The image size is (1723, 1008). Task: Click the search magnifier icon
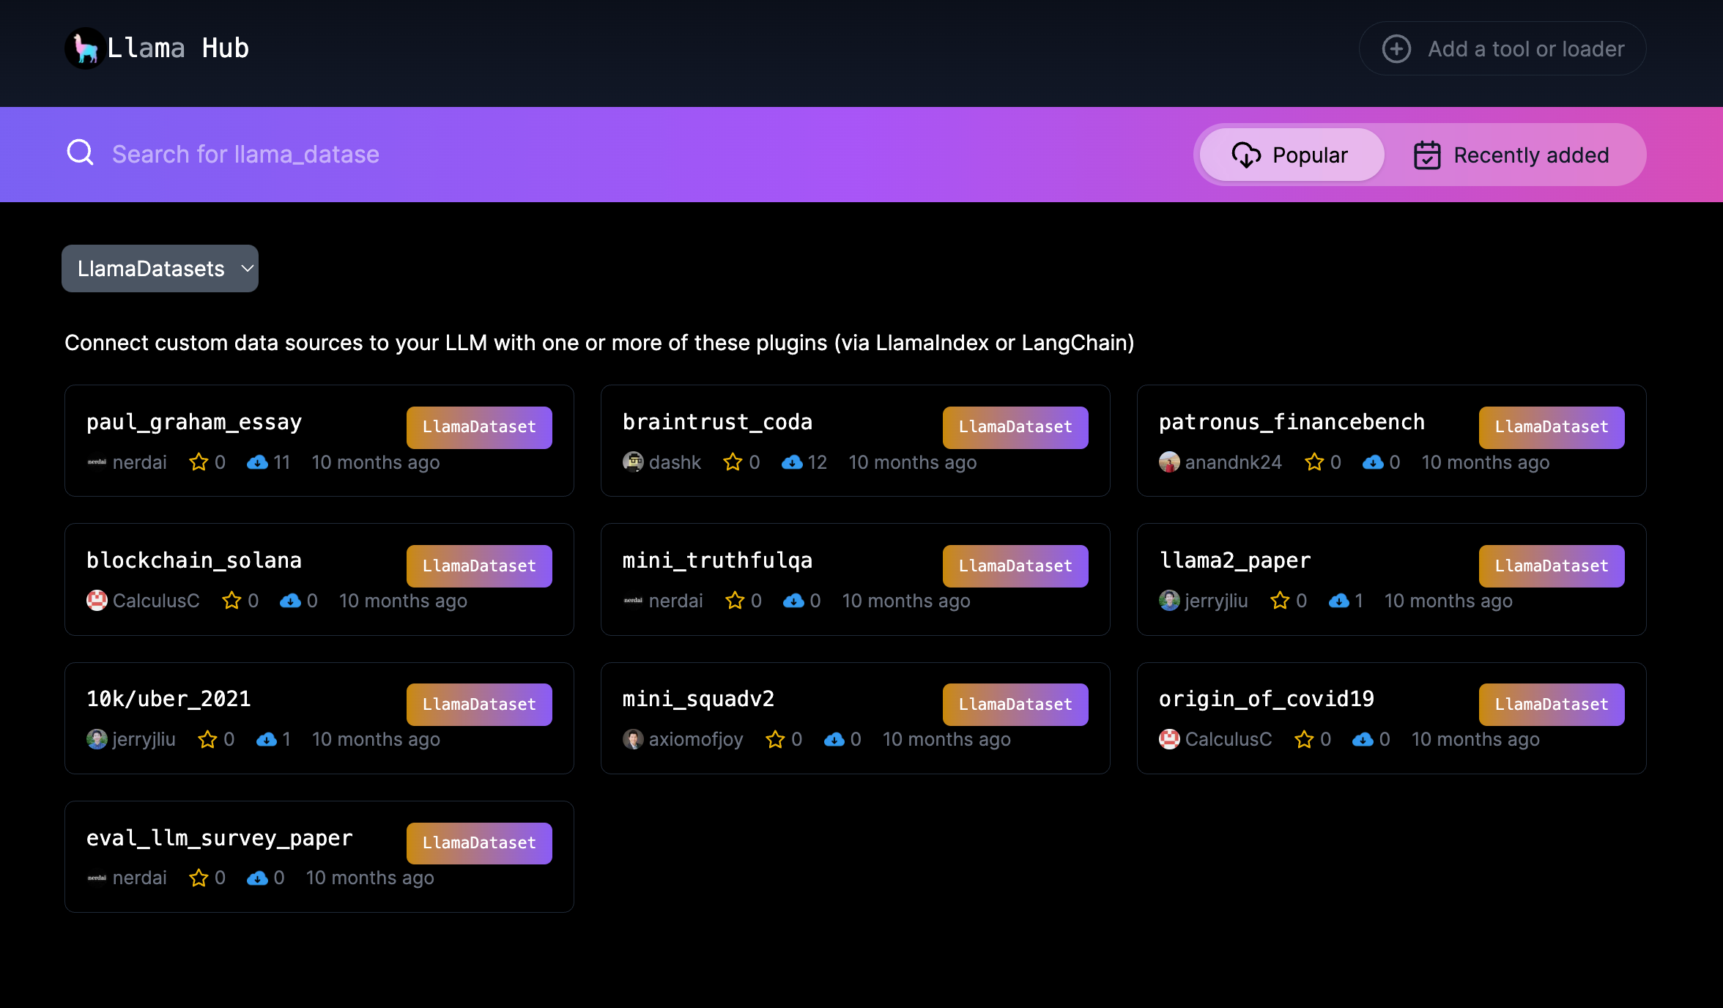coord(80,153)
